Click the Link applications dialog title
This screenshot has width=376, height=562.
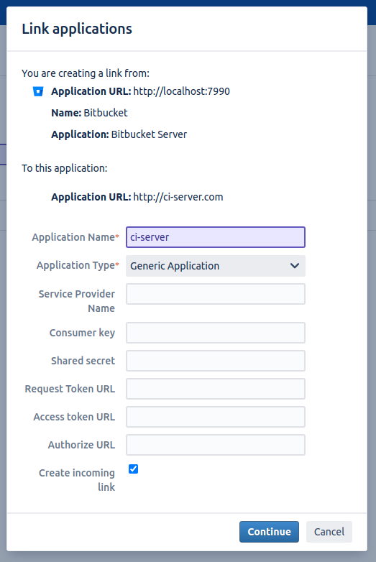pos(77,29)
